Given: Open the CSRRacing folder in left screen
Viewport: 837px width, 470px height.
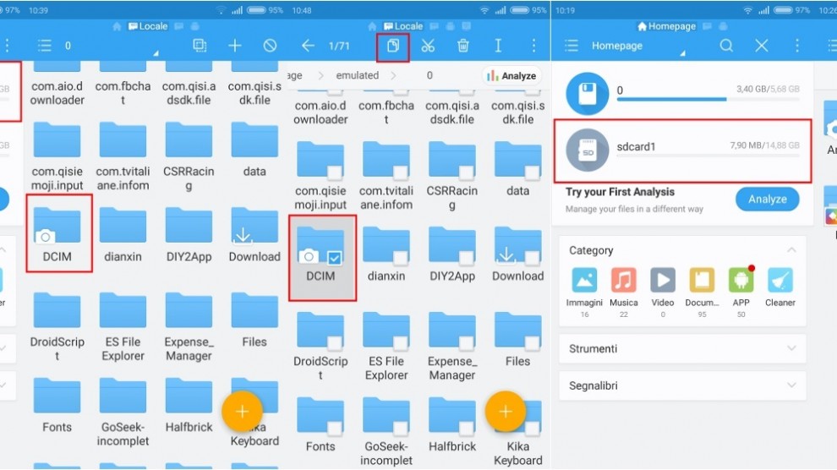Looking at the screenshot, I should point(189,156).
